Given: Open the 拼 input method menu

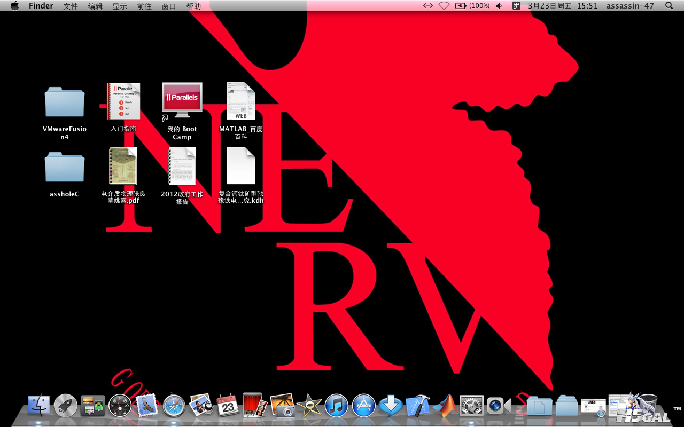Looking at the screenshot, I should tap(516, 6).
